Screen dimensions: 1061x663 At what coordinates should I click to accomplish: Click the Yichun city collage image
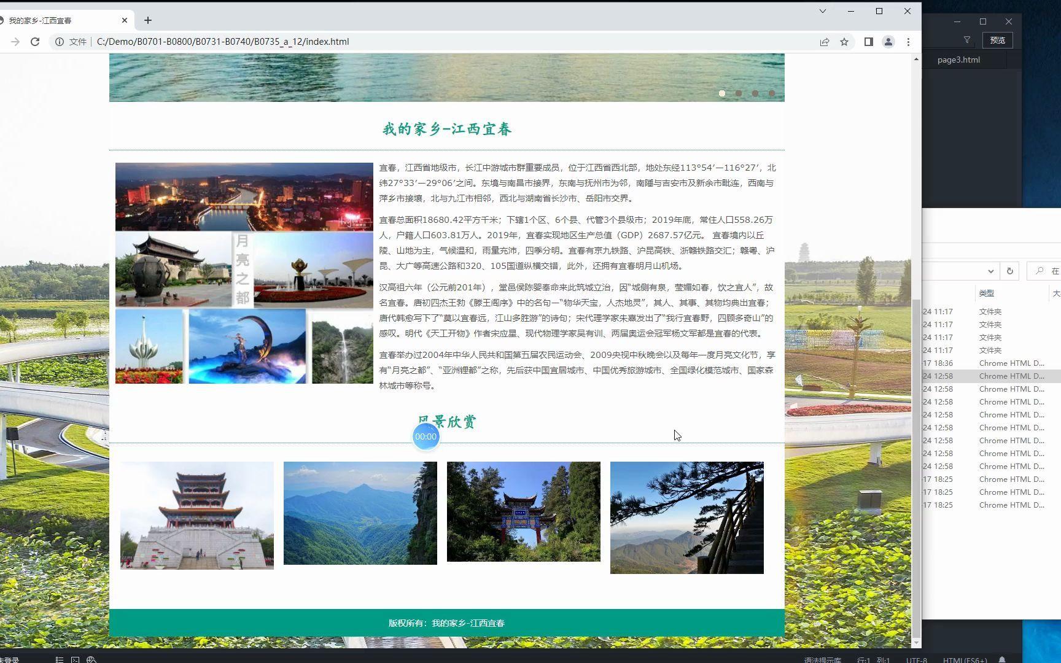click(244, 273)
